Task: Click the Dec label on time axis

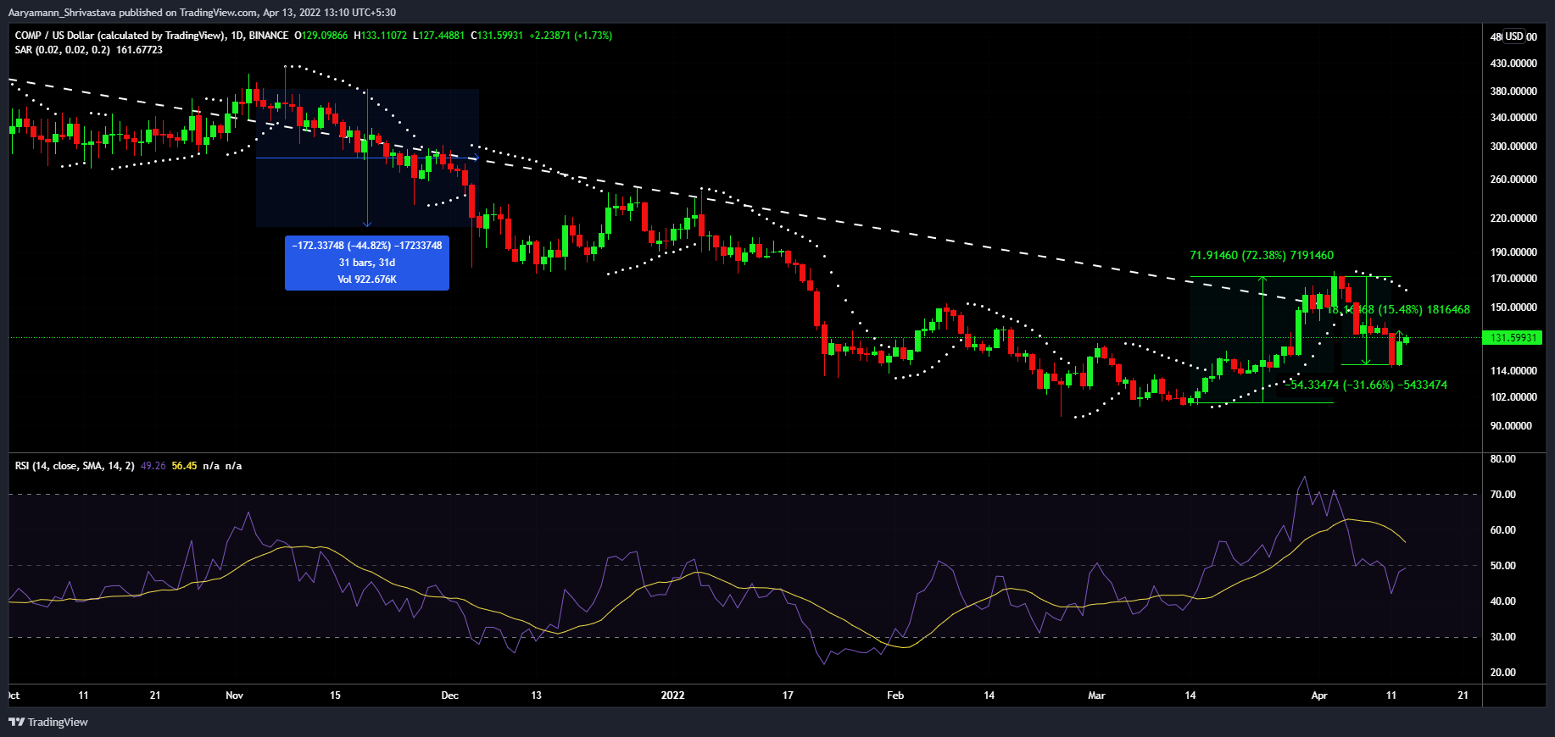Action: click(450, 695)
